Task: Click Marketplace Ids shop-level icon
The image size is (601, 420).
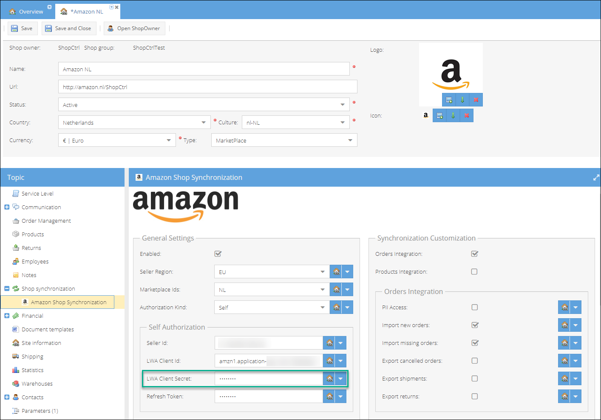Action: pos(337,289)
